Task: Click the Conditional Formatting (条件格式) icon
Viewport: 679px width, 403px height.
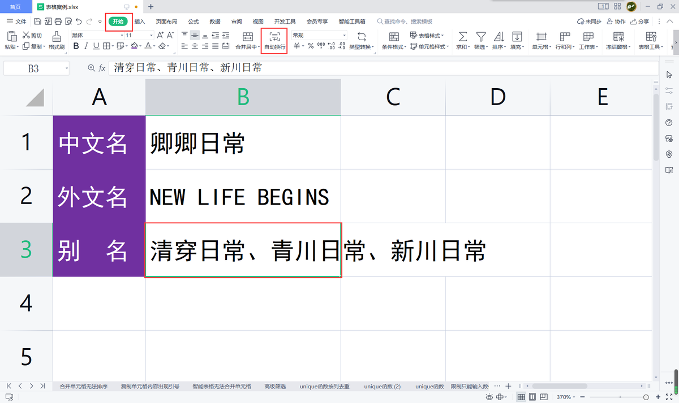Action: [x=394, y=36]
